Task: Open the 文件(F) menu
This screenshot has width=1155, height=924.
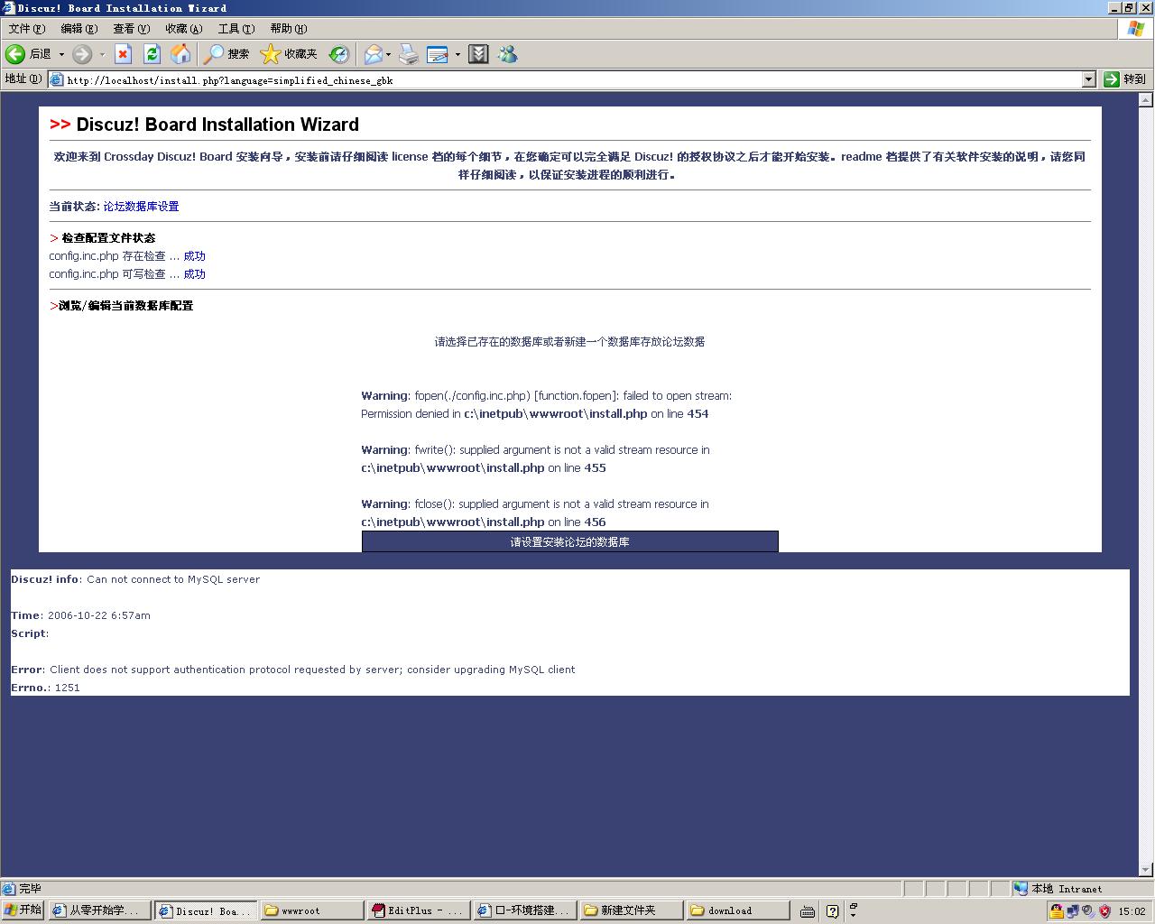Action: click(x=27, y=29)
